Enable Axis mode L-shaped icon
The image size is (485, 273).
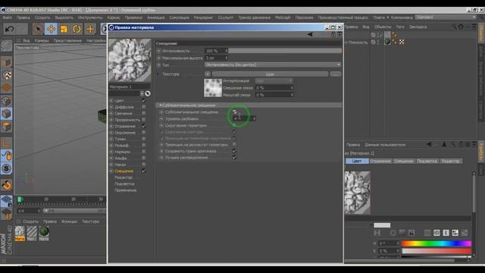click(7, 143)
